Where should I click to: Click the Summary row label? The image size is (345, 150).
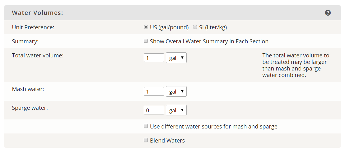25,41
